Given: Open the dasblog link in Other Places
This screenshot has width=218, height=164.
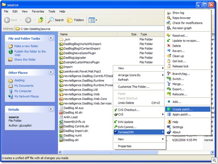Looking at the screenshot, I should (x=20, y=80).
